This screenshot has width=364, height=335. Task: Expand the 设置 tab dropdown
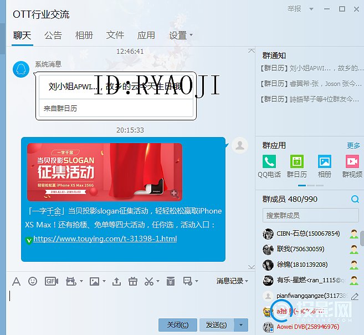[x=191, y=35]
